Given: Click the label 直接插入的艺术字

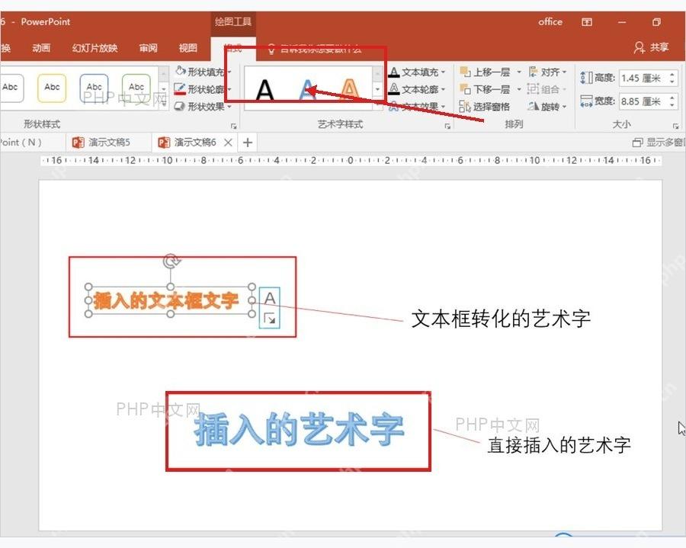Looking at the screenshot, I should [559, 445].
